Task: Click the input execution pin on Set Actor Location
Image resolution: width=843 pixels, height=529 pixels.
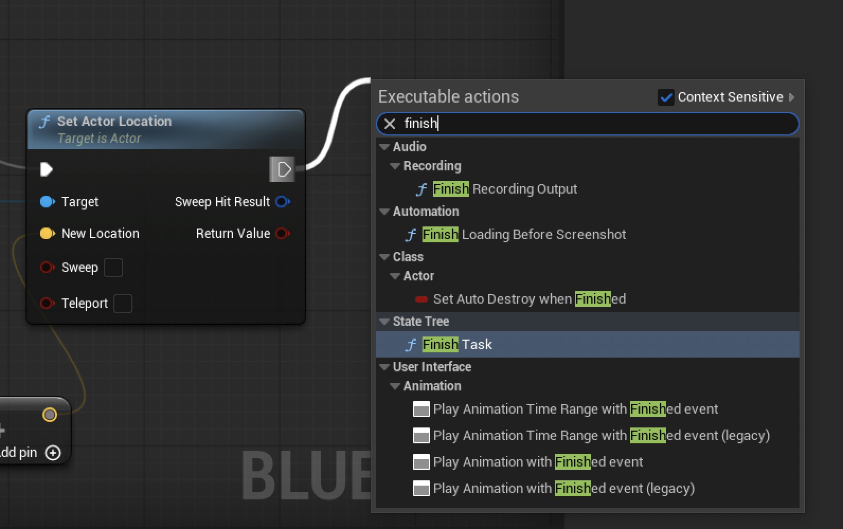Action: [46, 169]
